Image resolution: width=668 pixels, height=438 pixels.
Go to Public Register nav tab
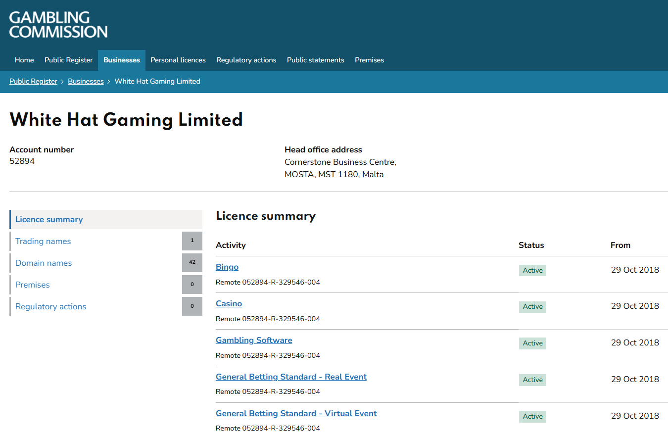pos(69,60)
